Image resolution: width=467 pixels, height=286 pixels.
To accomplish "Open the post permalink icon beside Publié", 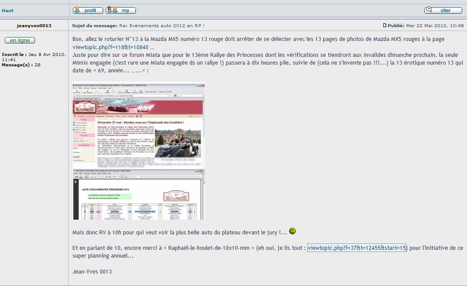I will click(385, 25).
